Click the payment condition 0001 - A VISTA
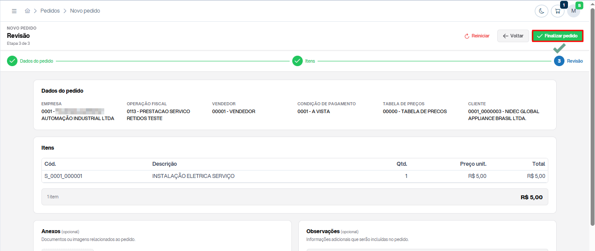Viewport: 595px width, 251px height. coord(314,111)
